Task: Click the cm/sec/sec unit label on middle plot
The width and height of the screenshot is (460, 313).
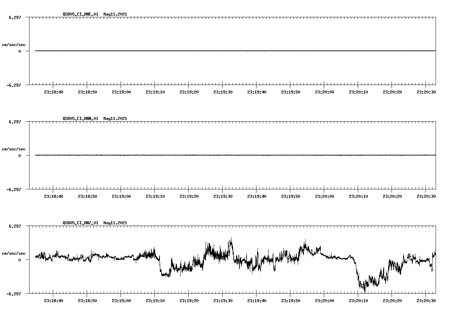Action: [x=14, y=149]
